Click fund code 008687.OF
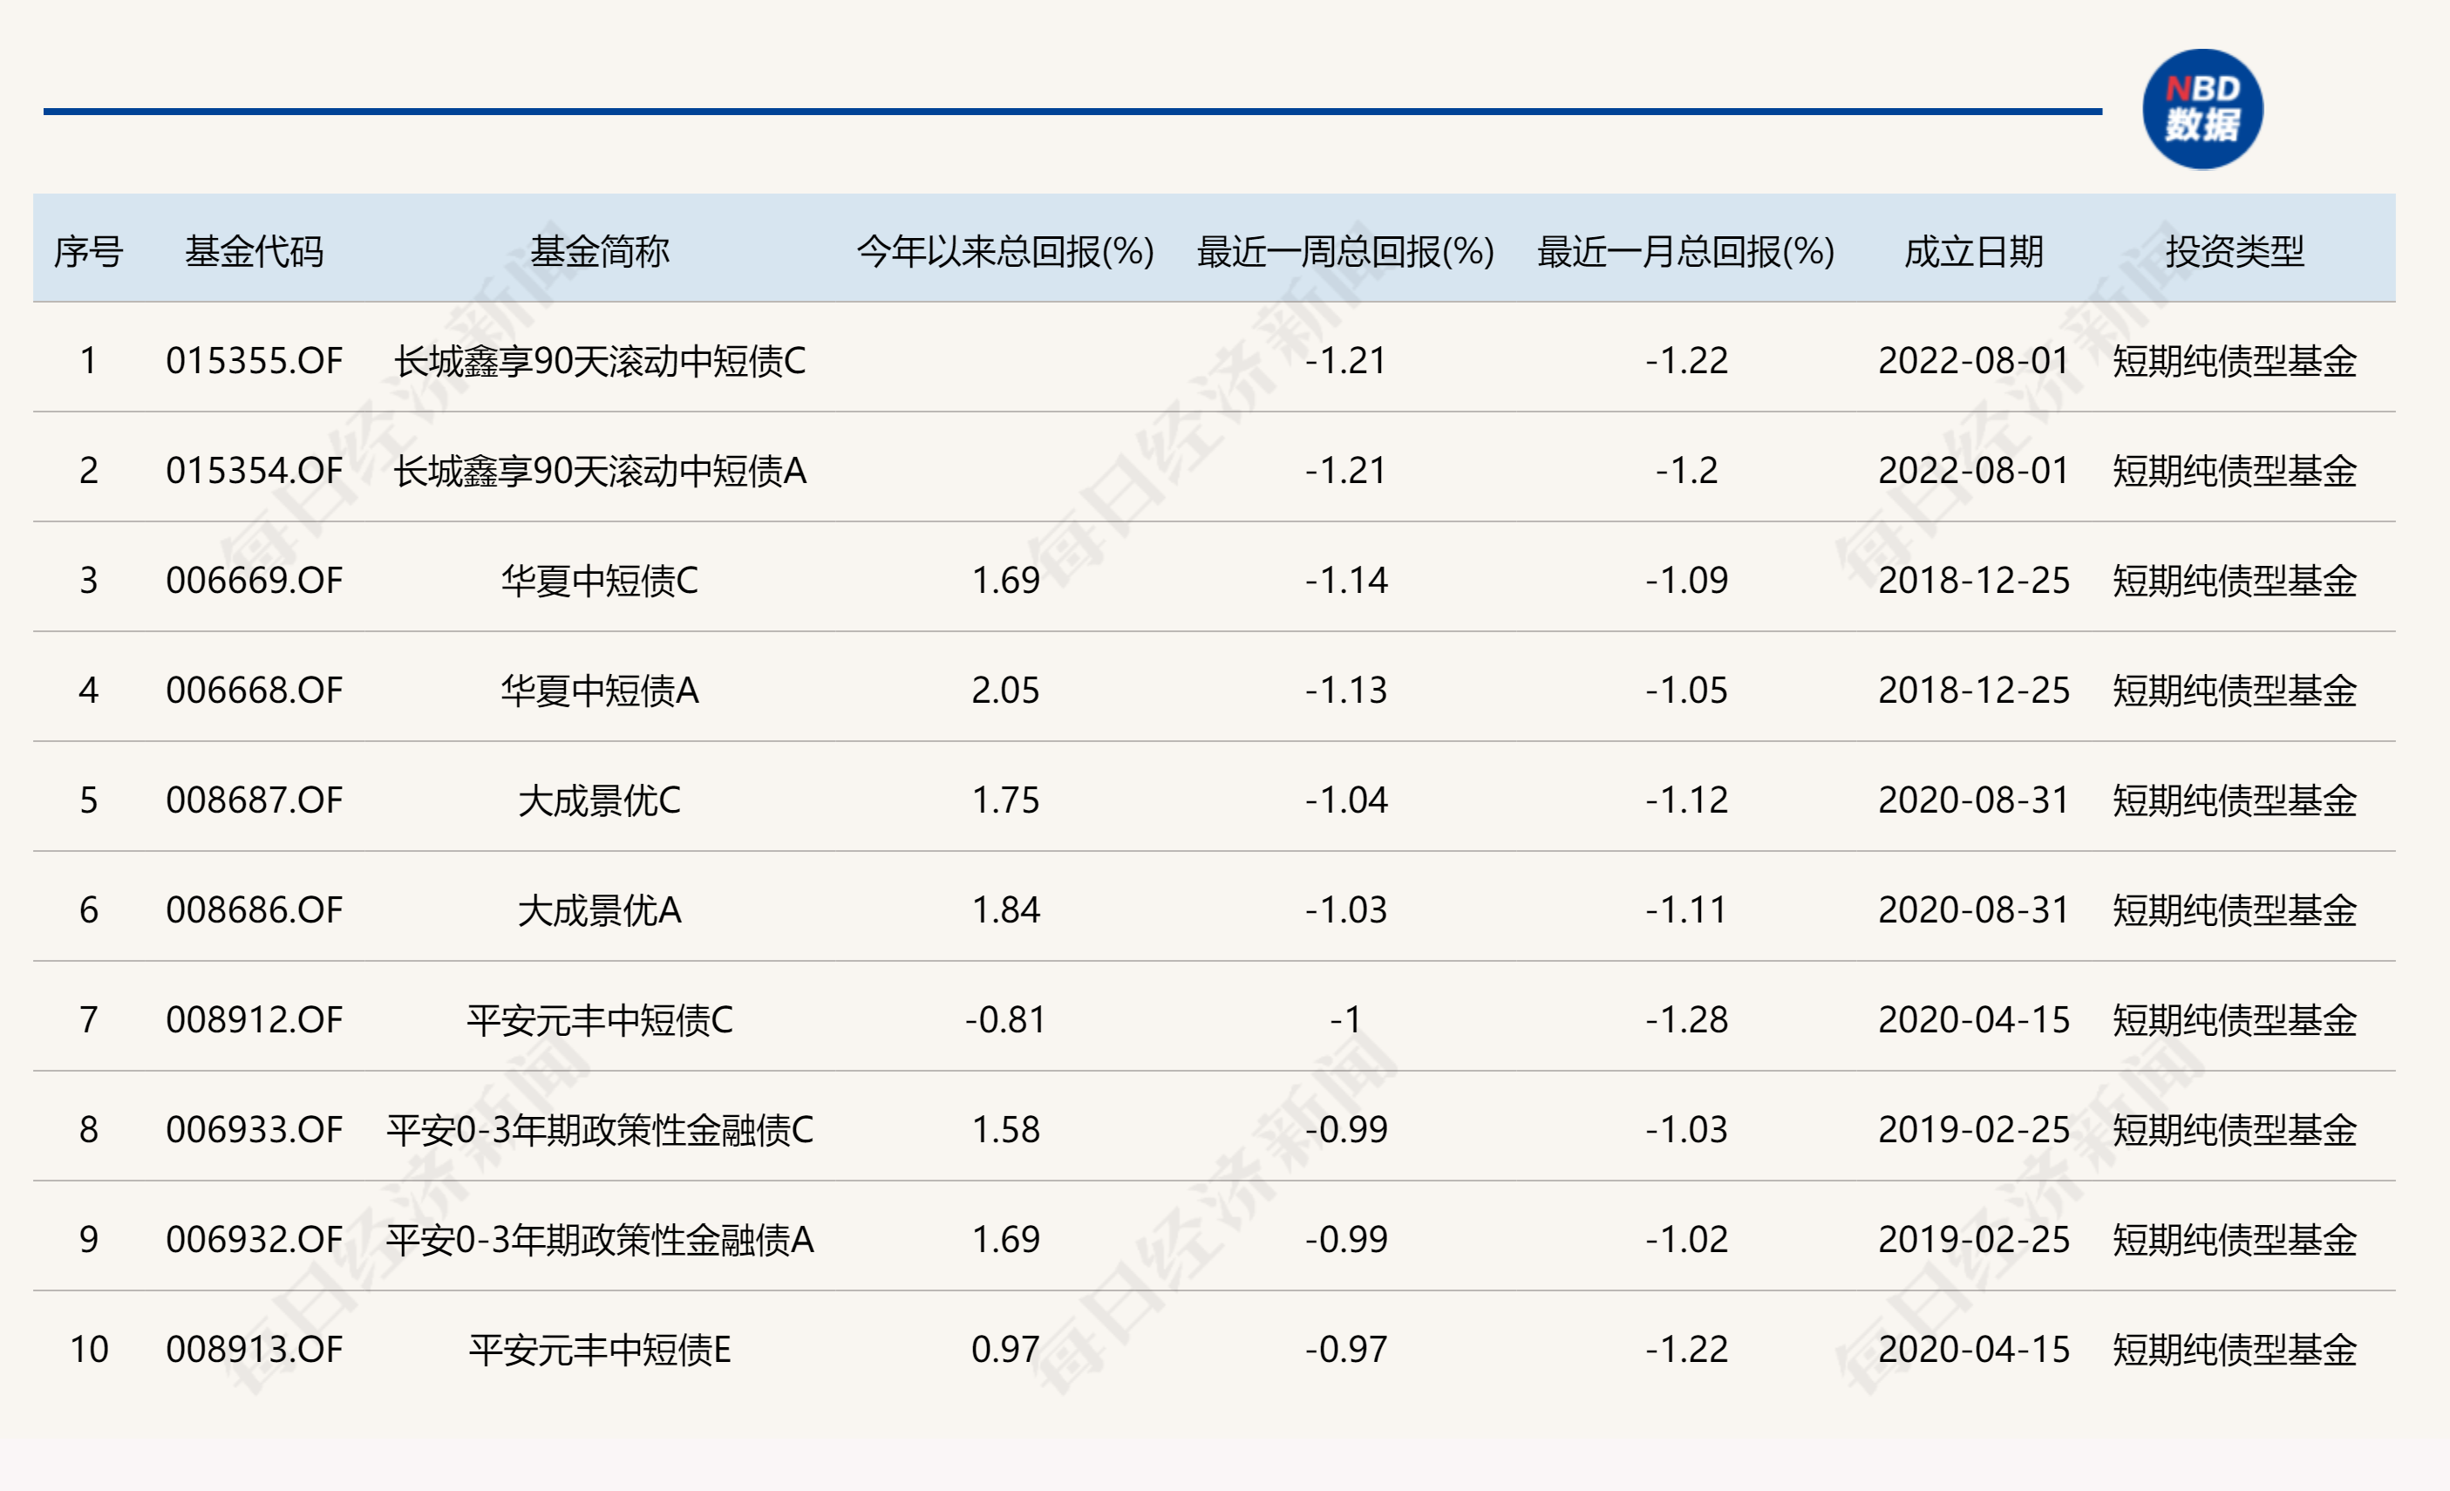The height and width of the screenshot is (1491, 2450). click(255, 800)
